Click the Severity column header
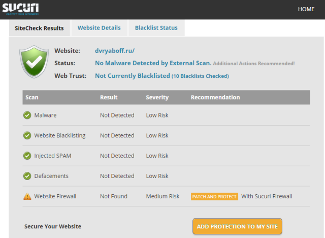Viewport: 325px width, 238px height. (157, 97)
